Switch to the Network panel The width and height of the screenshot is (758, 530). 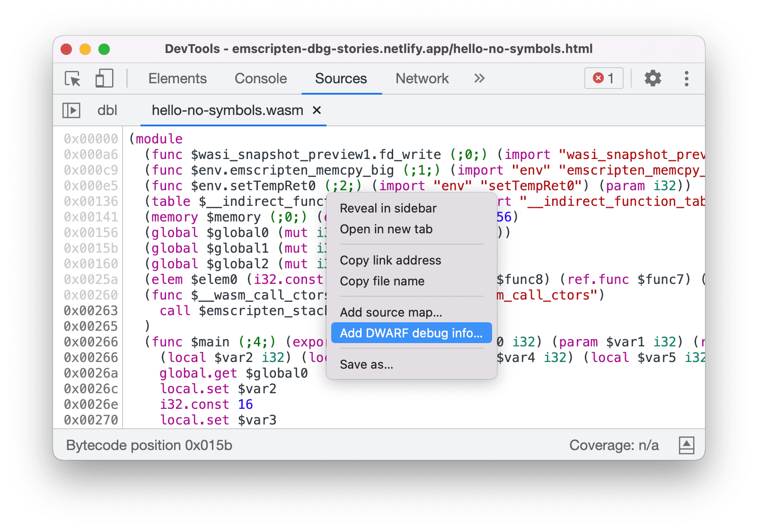click(x=422, y=79)
